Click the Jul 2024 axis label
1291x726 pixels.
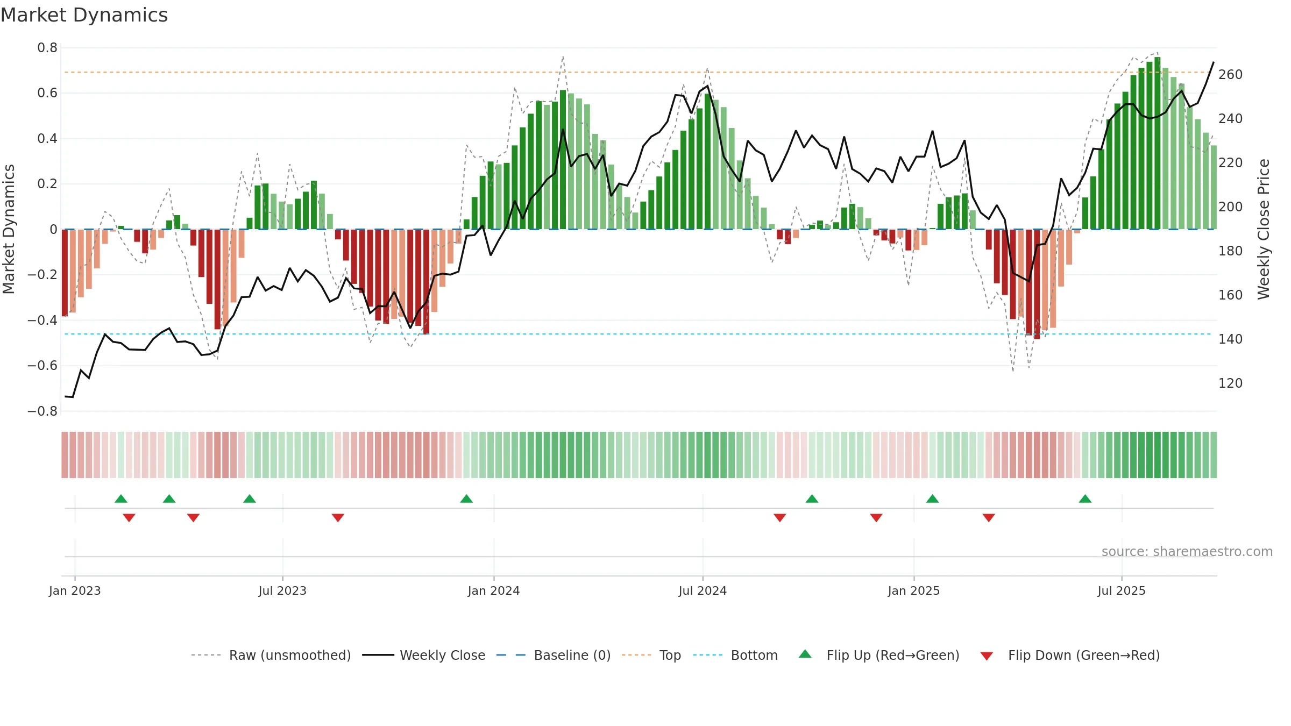coord(703,590)
